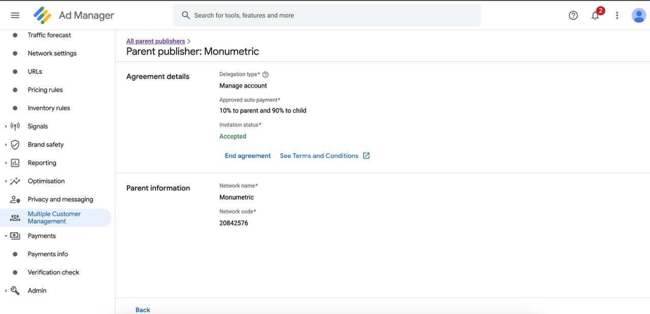Focus the search for tools field
Image resolution: width=650 pixels, height=314 pixels.
[327, 15]
